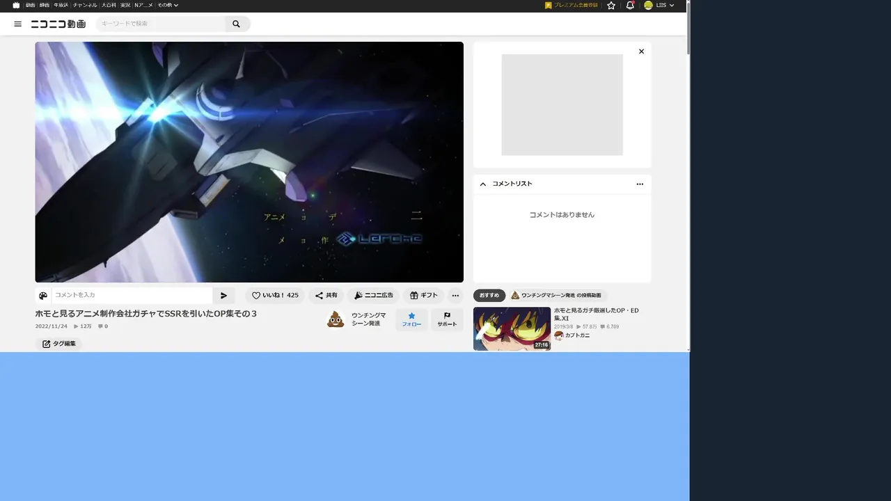Click the ギフト gift button
This screenshot has width=891, height=501.
click(x=424, y=296)
